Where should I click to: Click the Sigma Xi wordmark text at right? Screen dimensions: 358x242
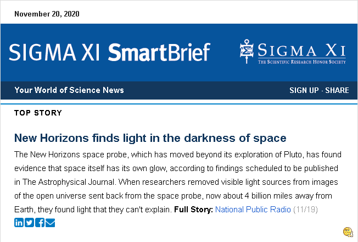[x=301, y=51]
